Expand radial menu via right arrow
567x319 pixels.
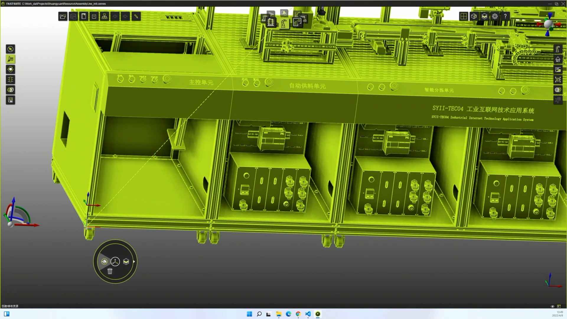pos(134,262)
